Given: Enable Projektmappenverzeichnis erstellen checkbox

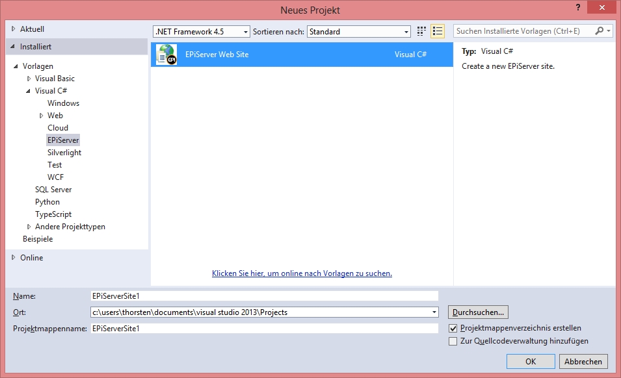Looking at the screenshot, I should point(453,328).
